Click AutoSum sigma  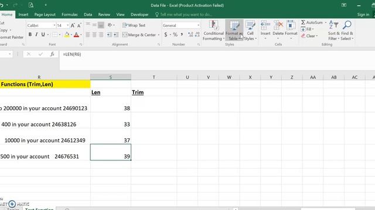click(312, 22)
